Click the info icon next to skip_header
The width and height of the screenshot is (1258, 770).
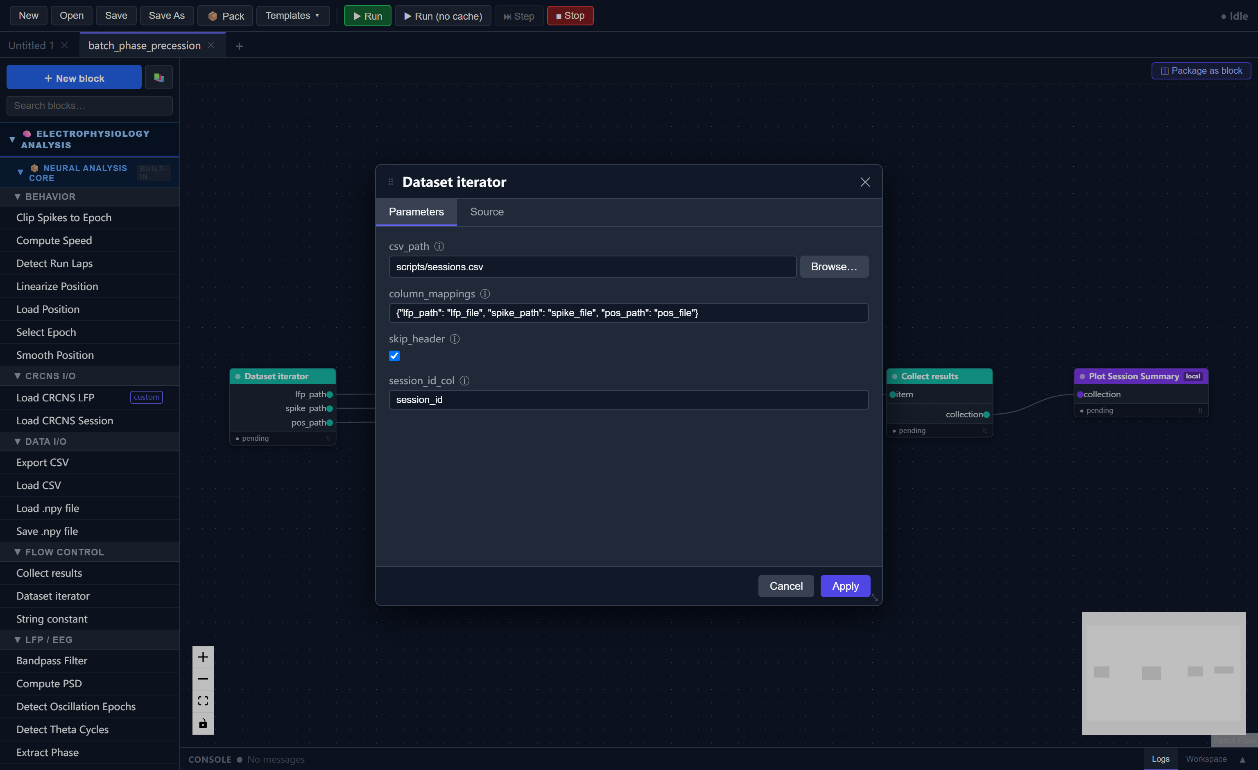coord(455,339)
